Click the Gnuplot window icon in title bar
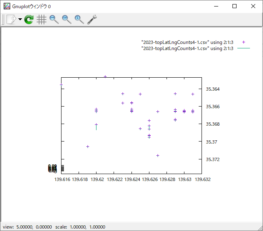The width and height of the screenshot is (263, 231). click(x=7, y=6)
